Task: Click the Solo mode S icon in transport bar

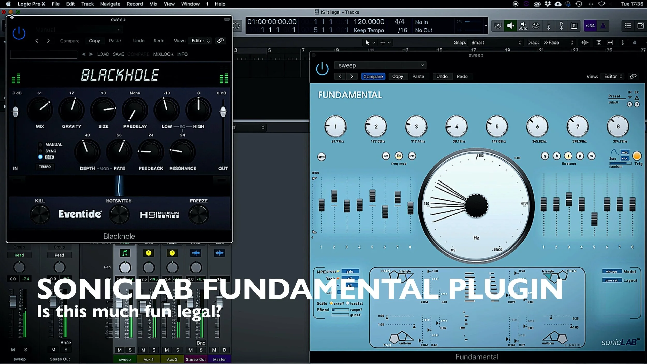Action: pyautogui.click(x=575, y=26)
